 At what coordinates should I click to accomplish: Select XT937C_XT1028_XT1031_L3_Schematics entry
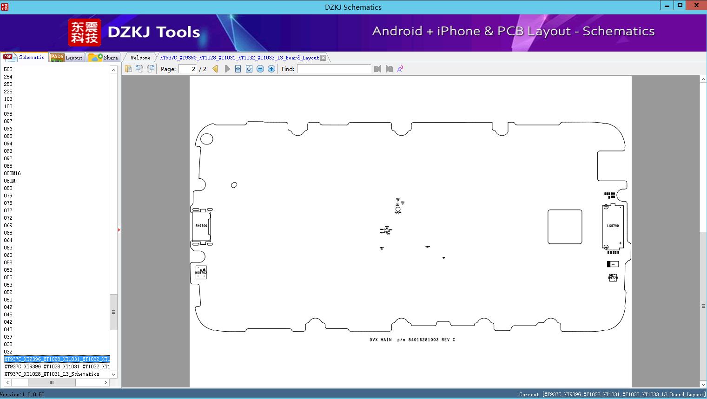[52, 374]
